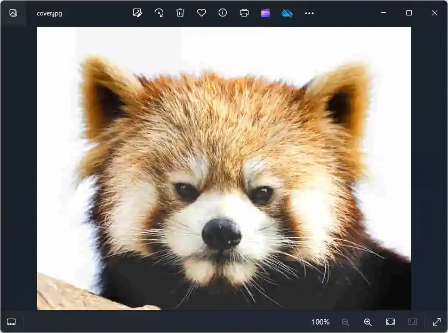Image resolution: width=448 pixels, height=333 pixels.
Task: Show actual size with the 1:1 button
Action: 412,322
